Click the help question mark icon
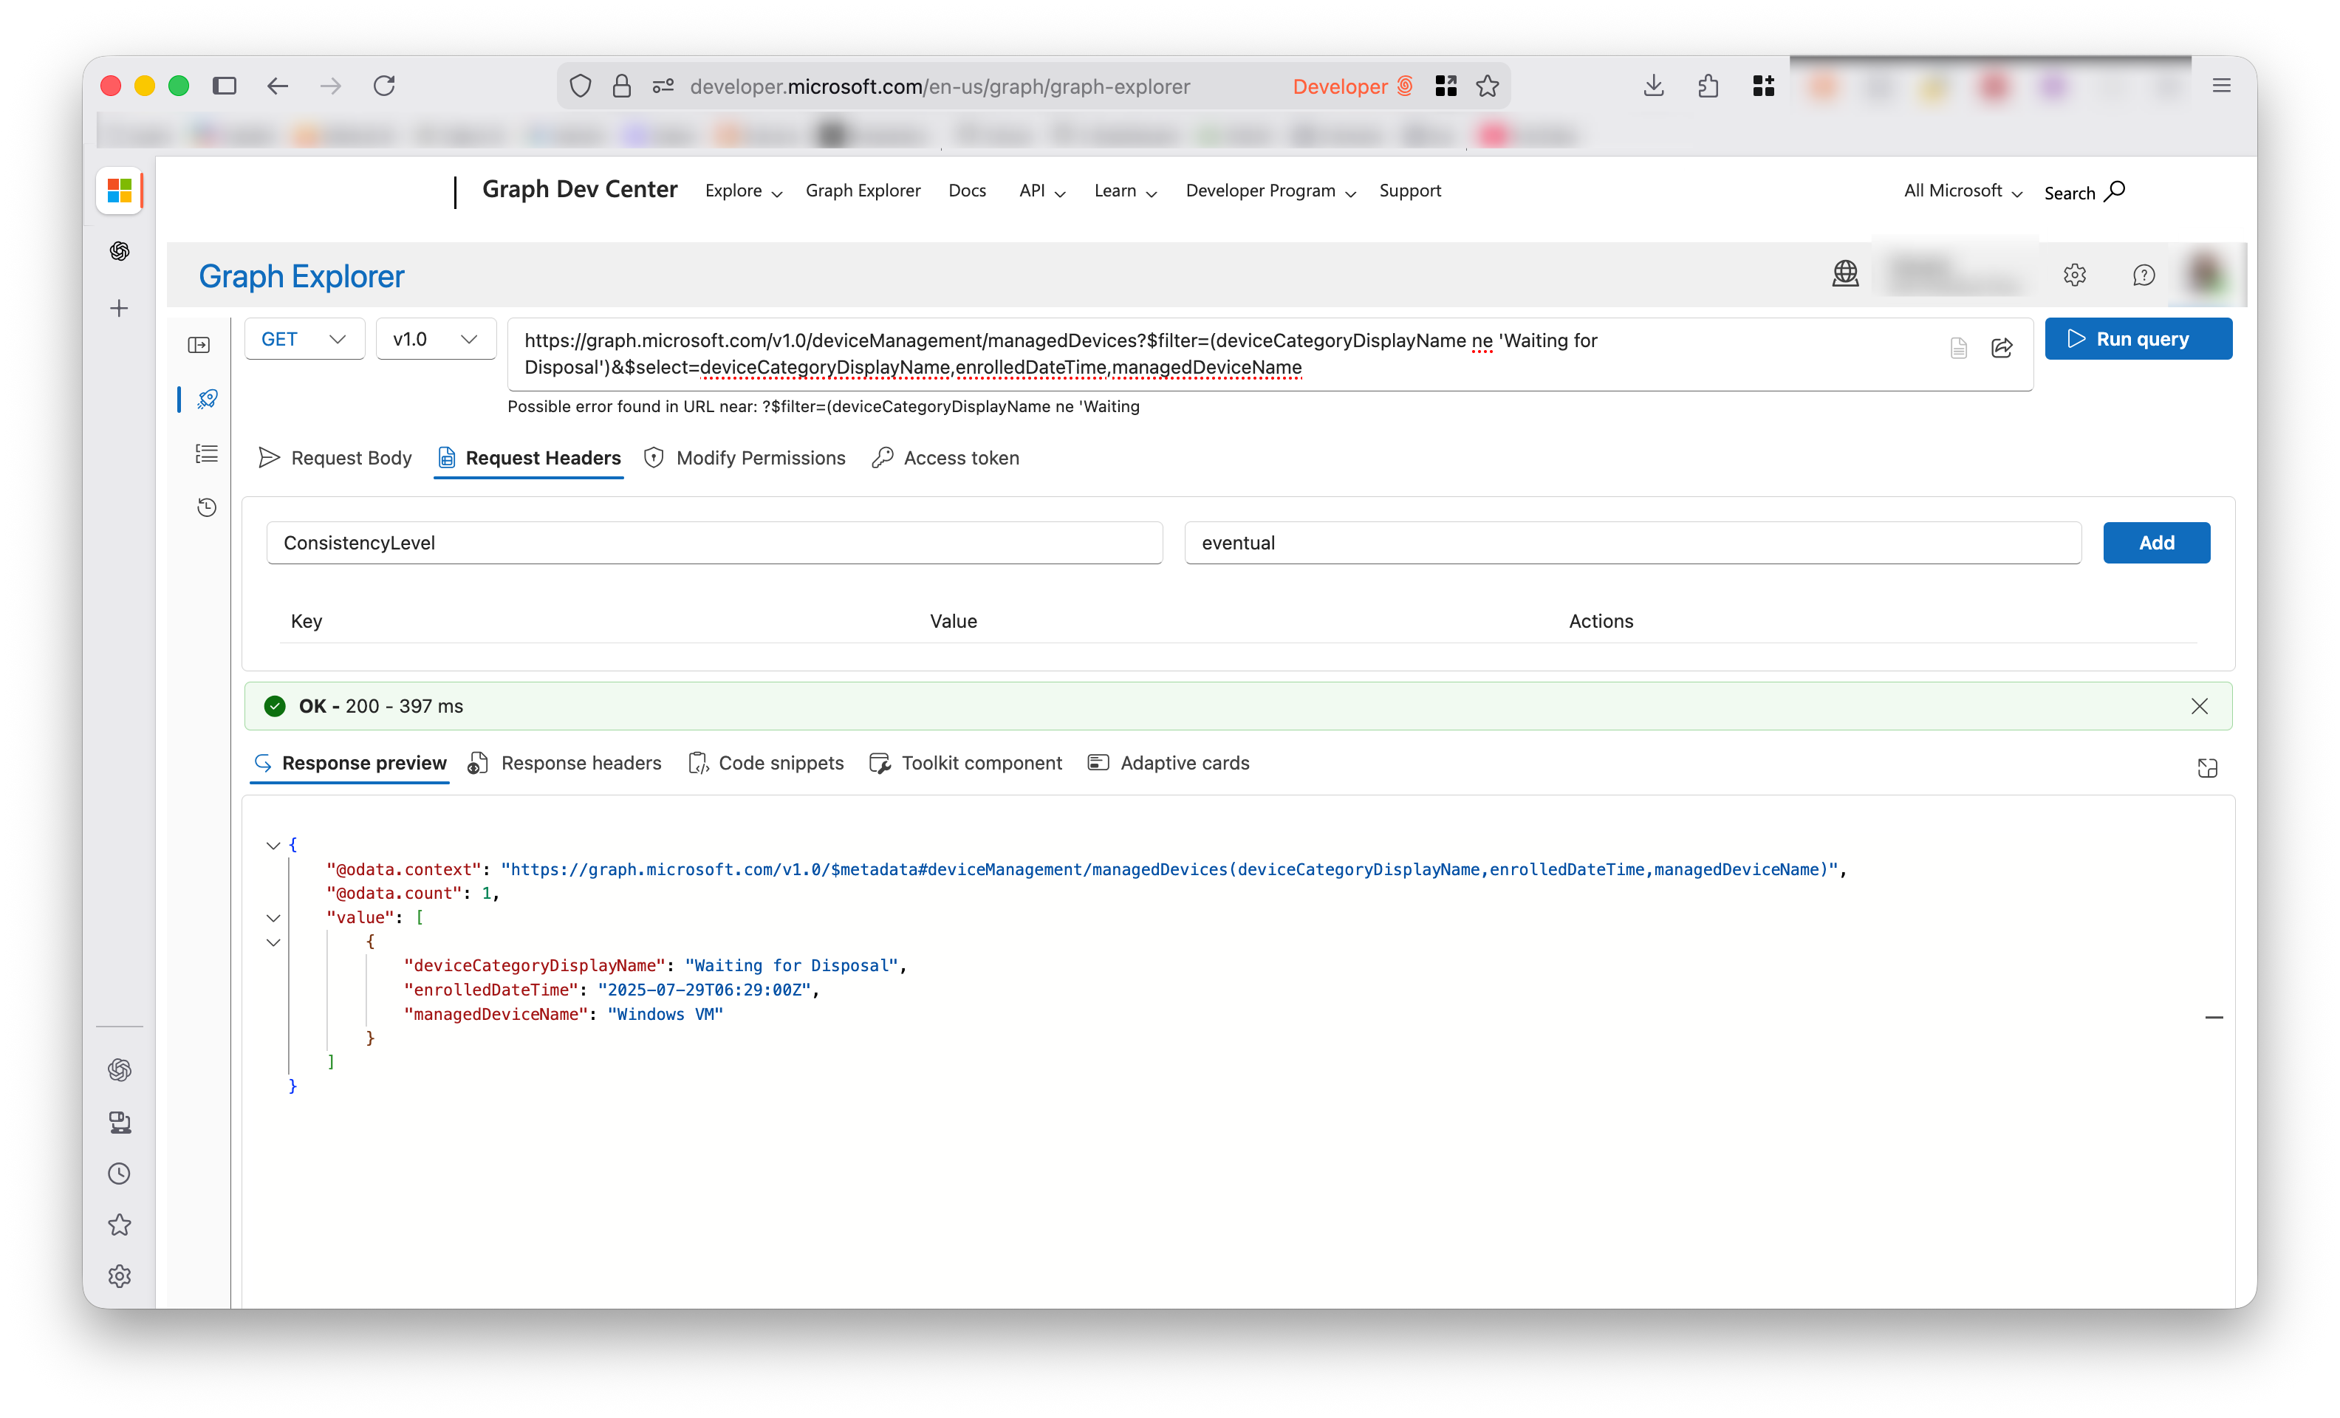The width and height of the screenshot is (2340, 1418). click(x=2144, y=275)
